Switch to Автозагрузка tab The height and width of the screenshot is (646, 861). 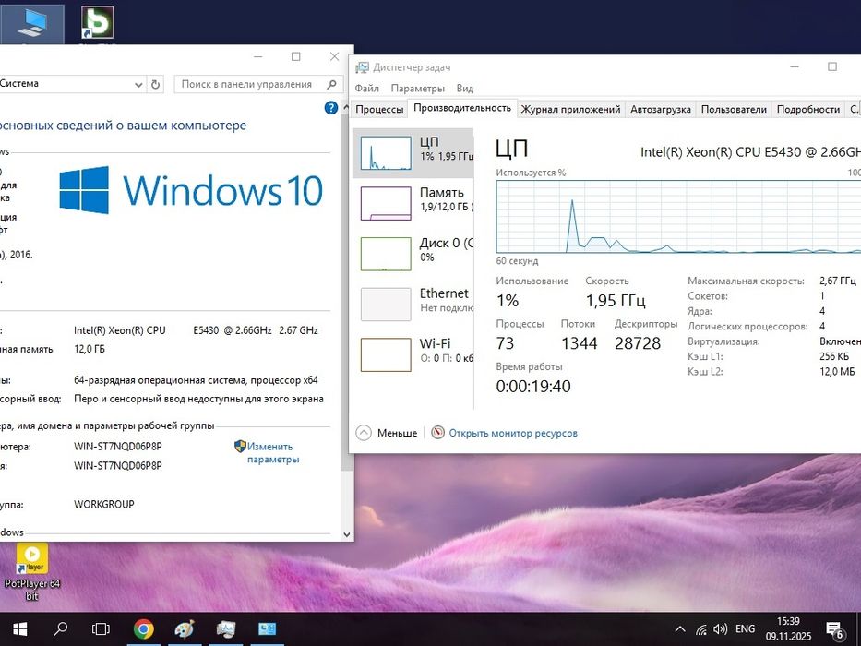pyautogui.click(x=660, y=109)
